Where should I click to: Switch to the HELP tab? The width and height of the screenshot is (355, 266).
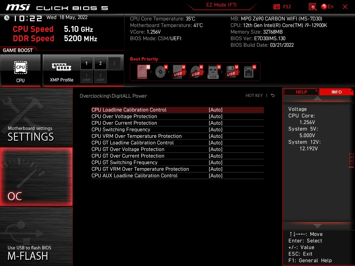301,92
